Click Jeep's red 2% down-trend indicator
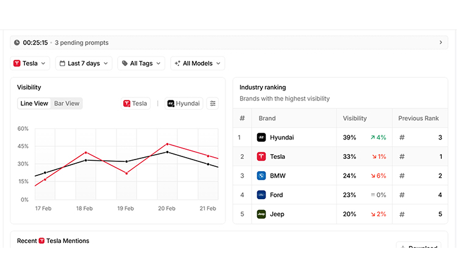Viewport: 457px width, 274px height. (x=378, y=214)
